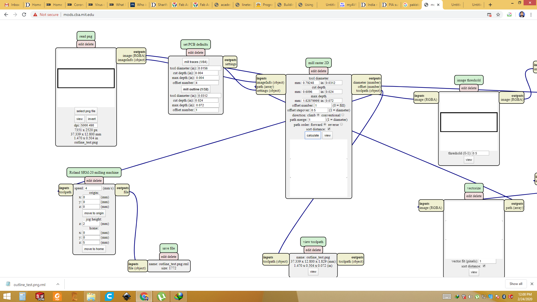Select forward path order radio button
537x302 pixels.
coord(325,124)
